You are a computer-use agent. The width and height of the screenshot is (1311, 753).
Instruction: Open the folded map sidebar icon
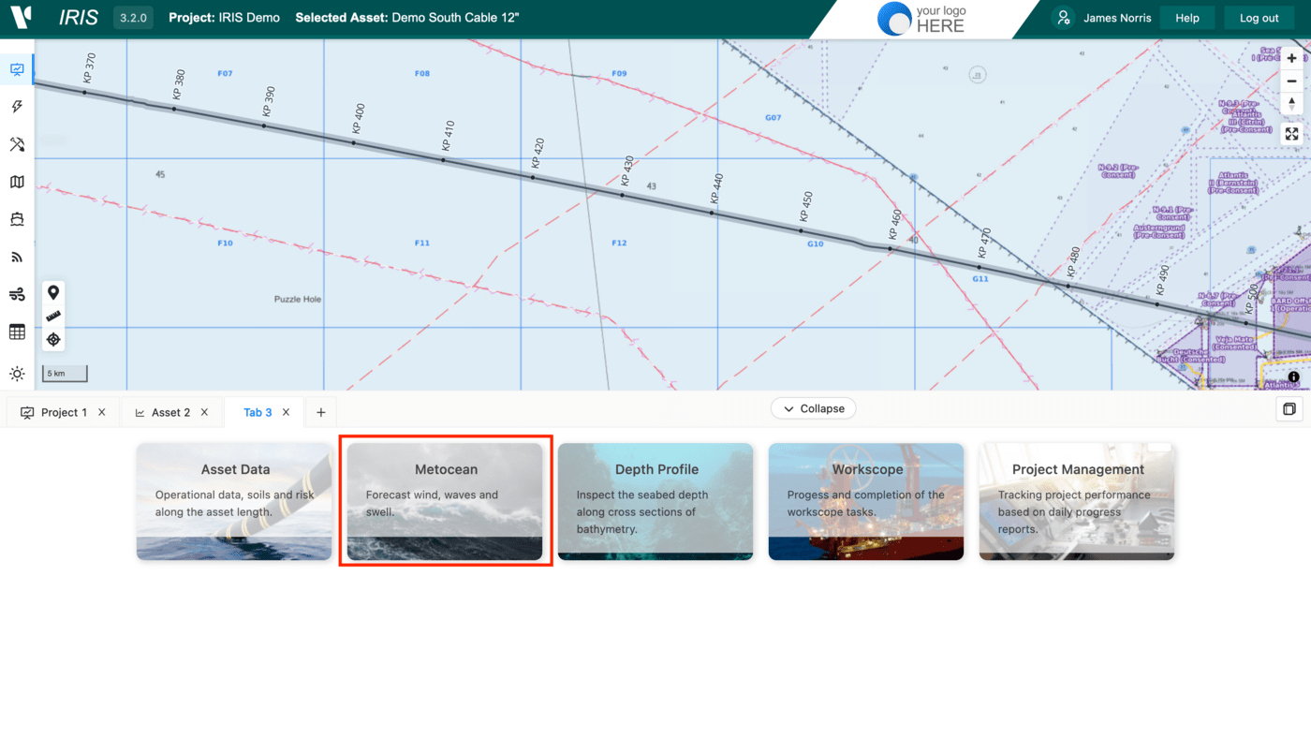click(17, 182)
